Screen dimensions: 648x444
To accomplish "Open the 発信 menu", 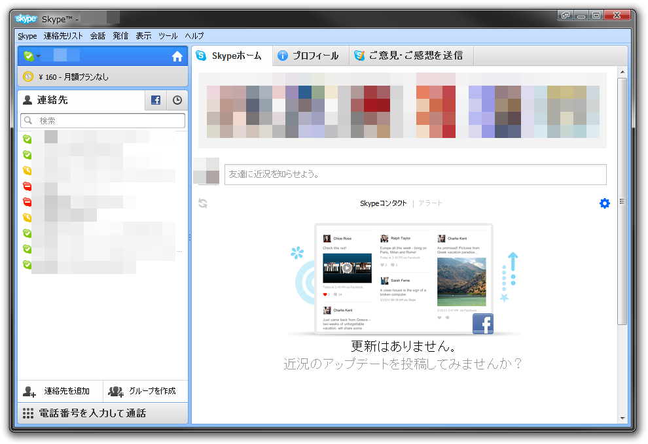I will [x=120, y=36].
